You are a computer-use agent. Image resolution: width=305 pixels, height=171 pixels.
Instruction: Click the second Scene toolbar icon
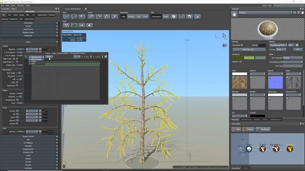99,17
